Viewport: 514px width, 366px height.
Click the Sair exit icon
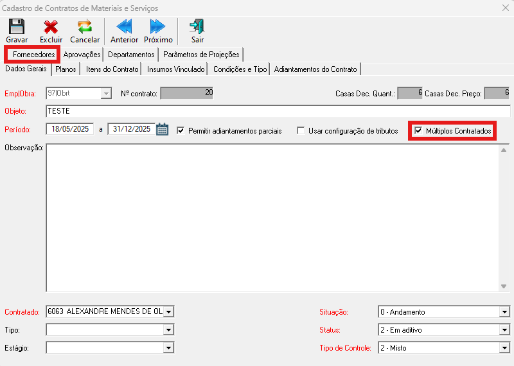pyautogui.click(x=197, y=27)
